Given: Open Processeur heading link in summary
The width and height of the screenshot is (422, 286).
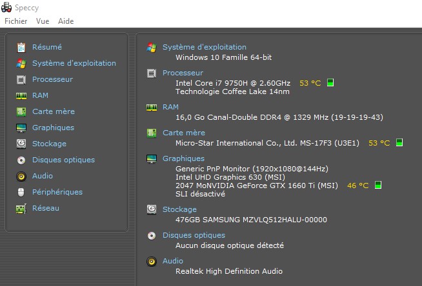Looking at the screenshot, I should [x=183, y=73].
